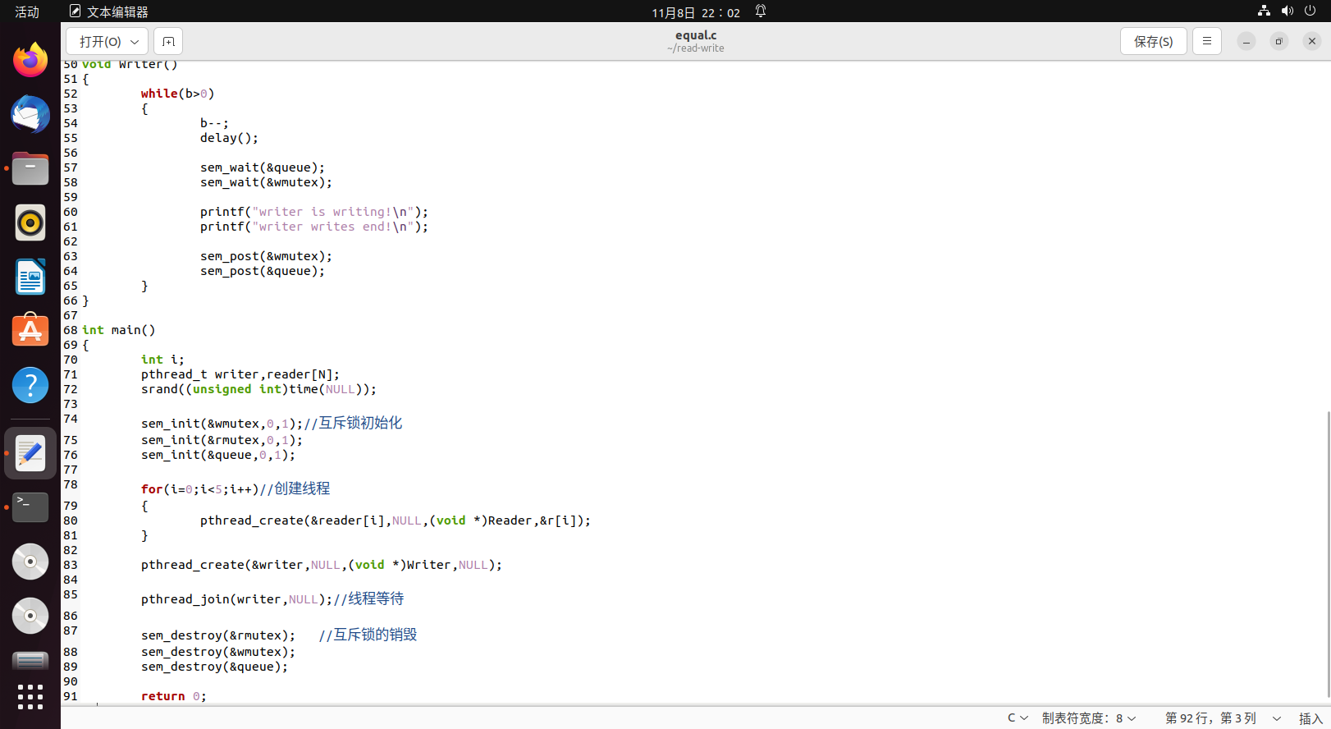Minimize the text editor window
The image size is (1331, 729).
click(1246, 41)
